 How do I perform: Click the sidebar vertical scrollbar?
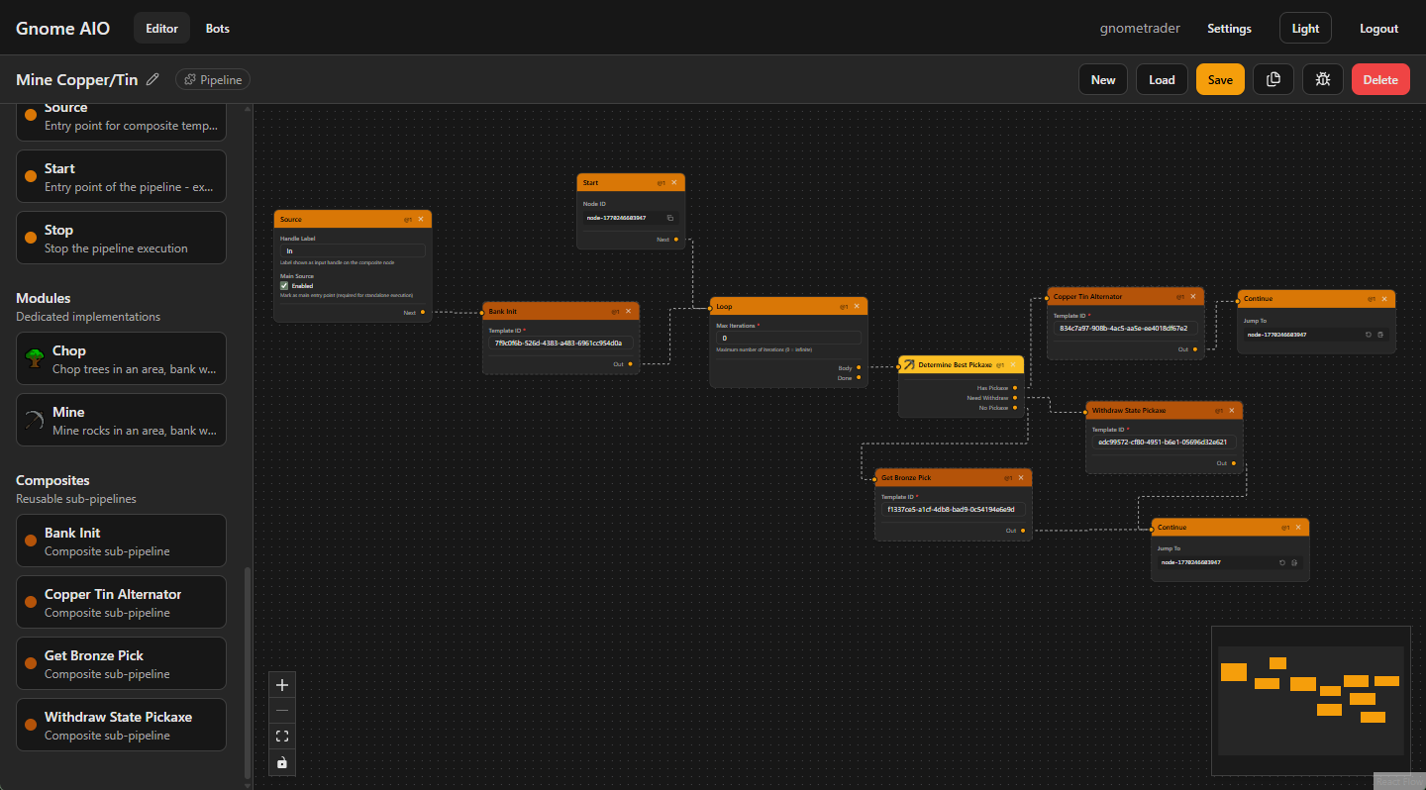248,672
